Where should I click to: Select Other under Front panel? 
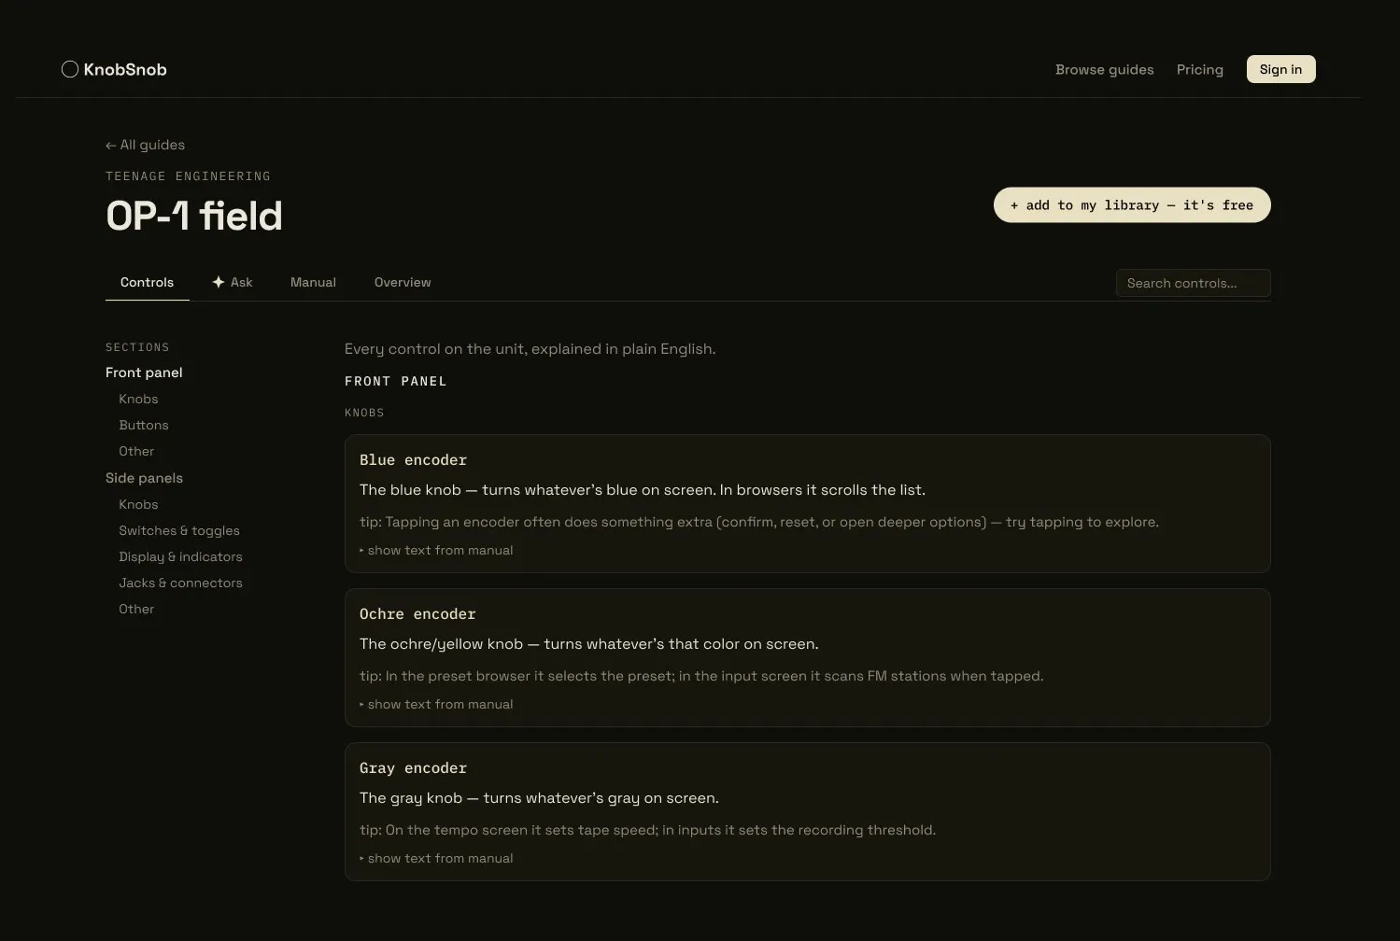coord(136,451)
